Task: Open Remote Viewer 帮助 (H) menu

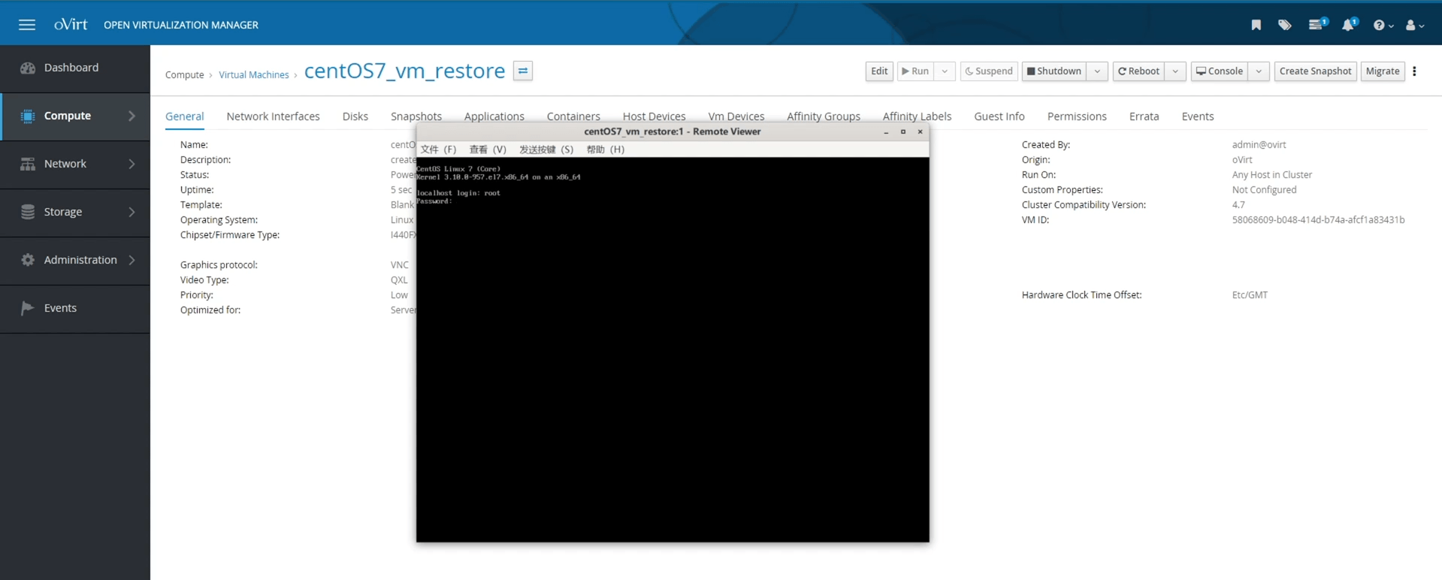Action: pyautogui.click(x=606, y=150)
